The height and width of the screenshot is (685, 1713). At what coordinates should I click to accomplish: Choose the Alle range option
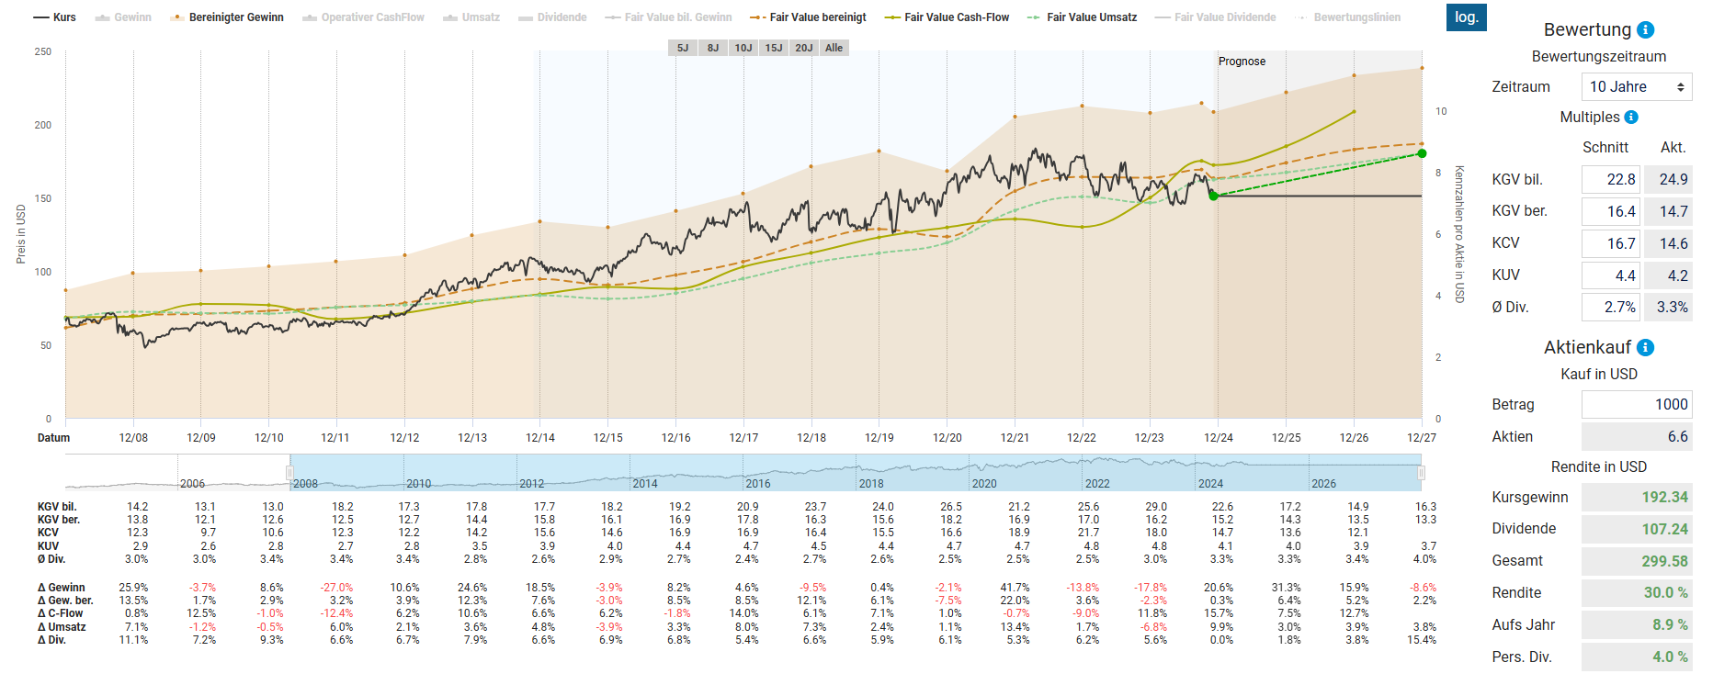pyautogui.click(x=834, y=48)
